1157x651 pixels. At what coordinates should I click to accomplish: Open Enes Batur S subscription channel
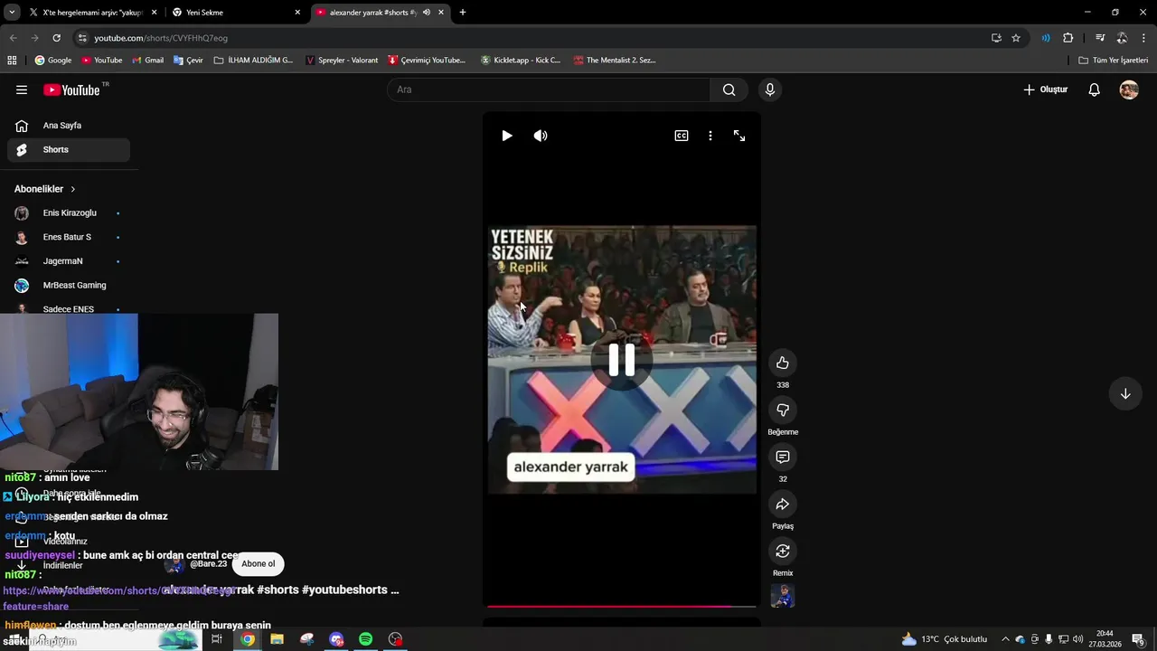[x=69, y=237]
